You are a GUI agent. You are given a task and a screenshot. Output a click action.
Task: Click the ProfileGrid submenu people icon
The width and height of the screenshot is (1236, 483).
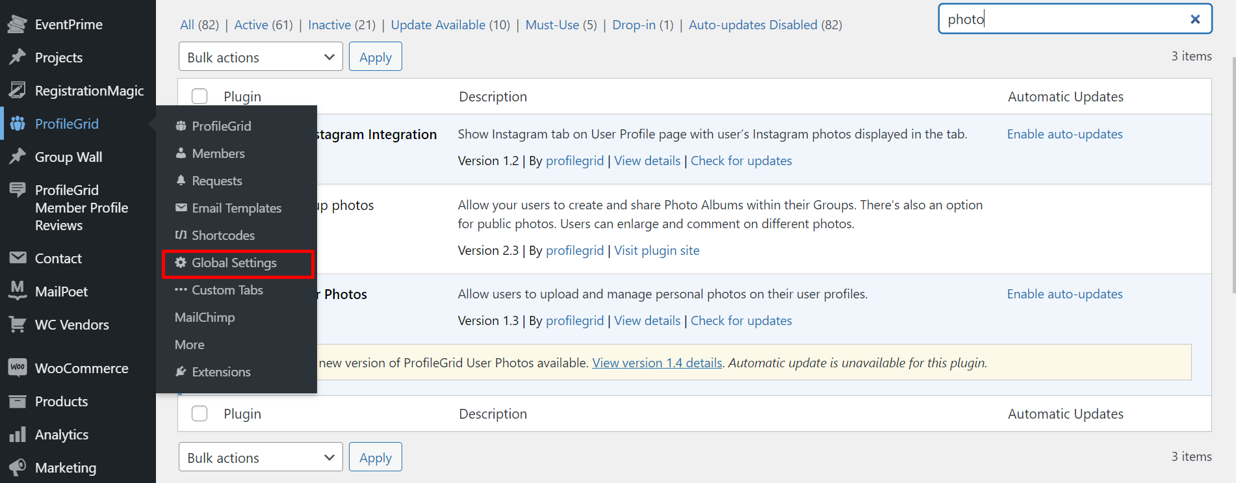pos(181,126)
